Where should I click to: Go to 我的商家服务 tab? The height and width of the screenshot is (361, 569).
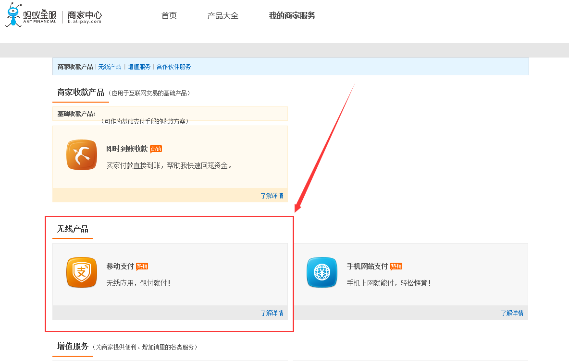(x=292, y=16)
